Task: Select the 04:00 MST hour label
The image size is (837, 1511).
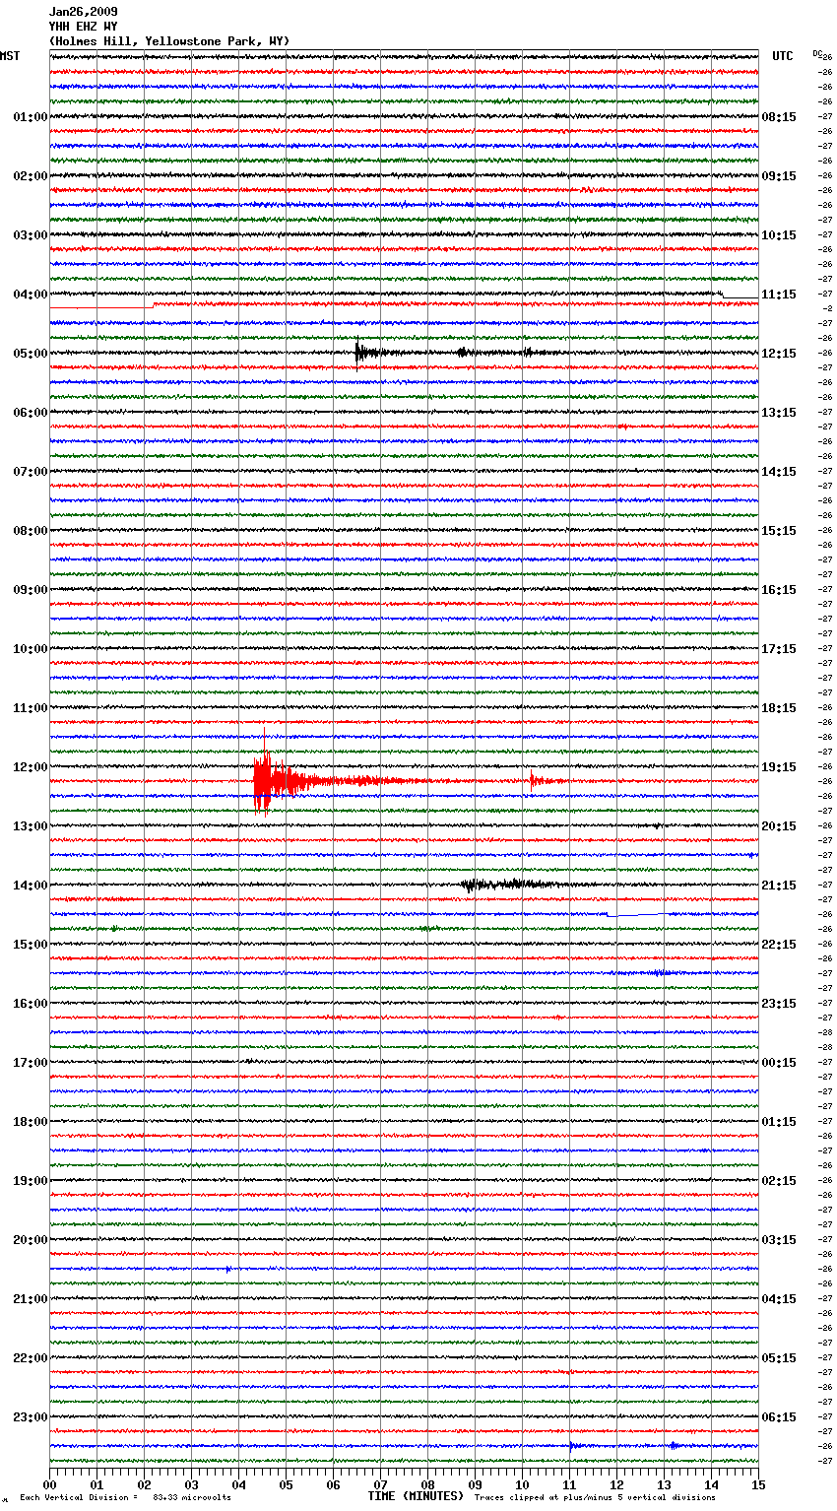Action: click(31, 295)
